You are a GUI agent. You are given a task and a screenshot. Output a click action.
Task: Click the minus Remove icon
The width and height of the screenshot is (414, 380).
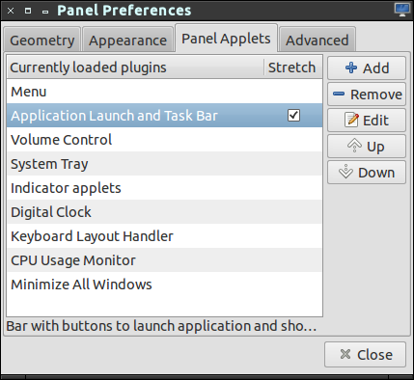(x=339, y=94)
